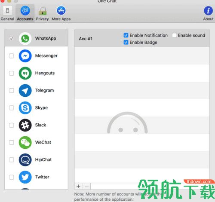This screenshot has height=202, width=215.
Task: Add an account with the plus button
Action: [x=78, y=186]
